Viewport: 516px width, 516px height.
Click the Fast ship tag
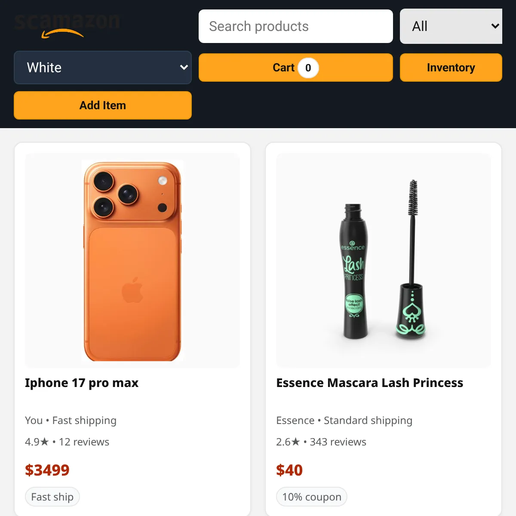[52, 497]
